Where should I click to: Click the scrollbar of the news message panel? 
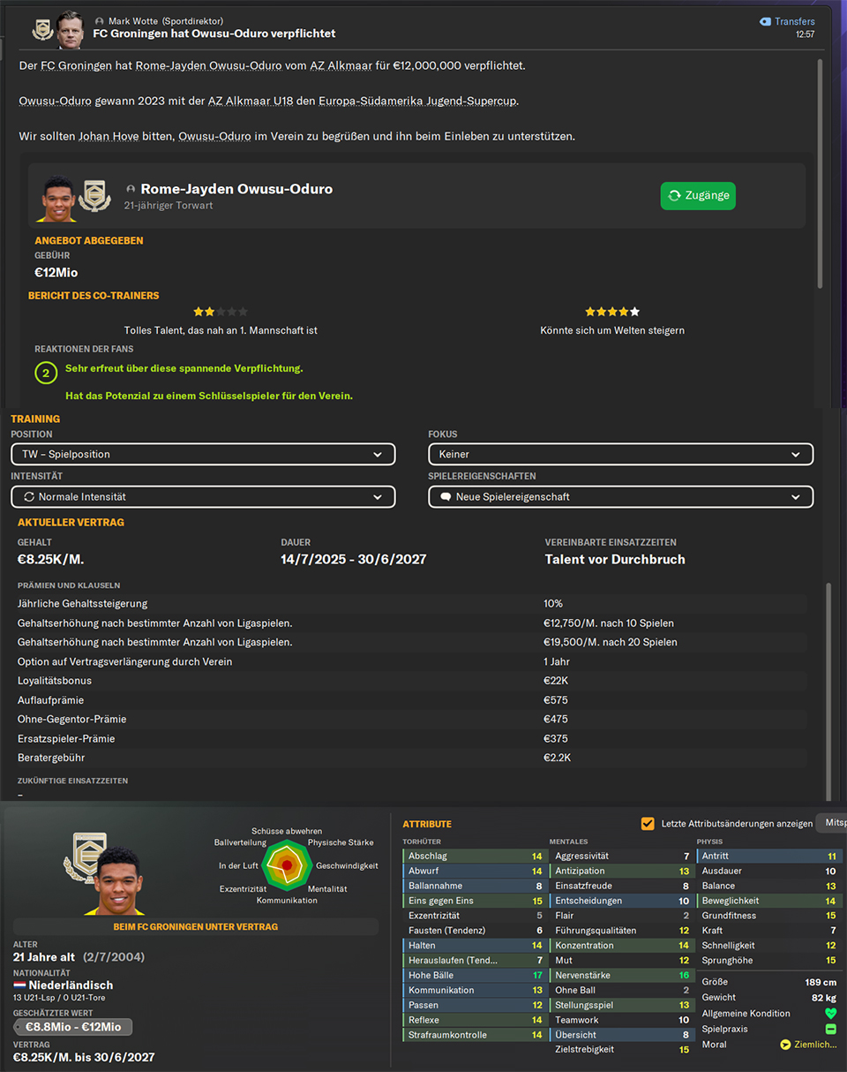pyautogui.click(x=821, y=173)
